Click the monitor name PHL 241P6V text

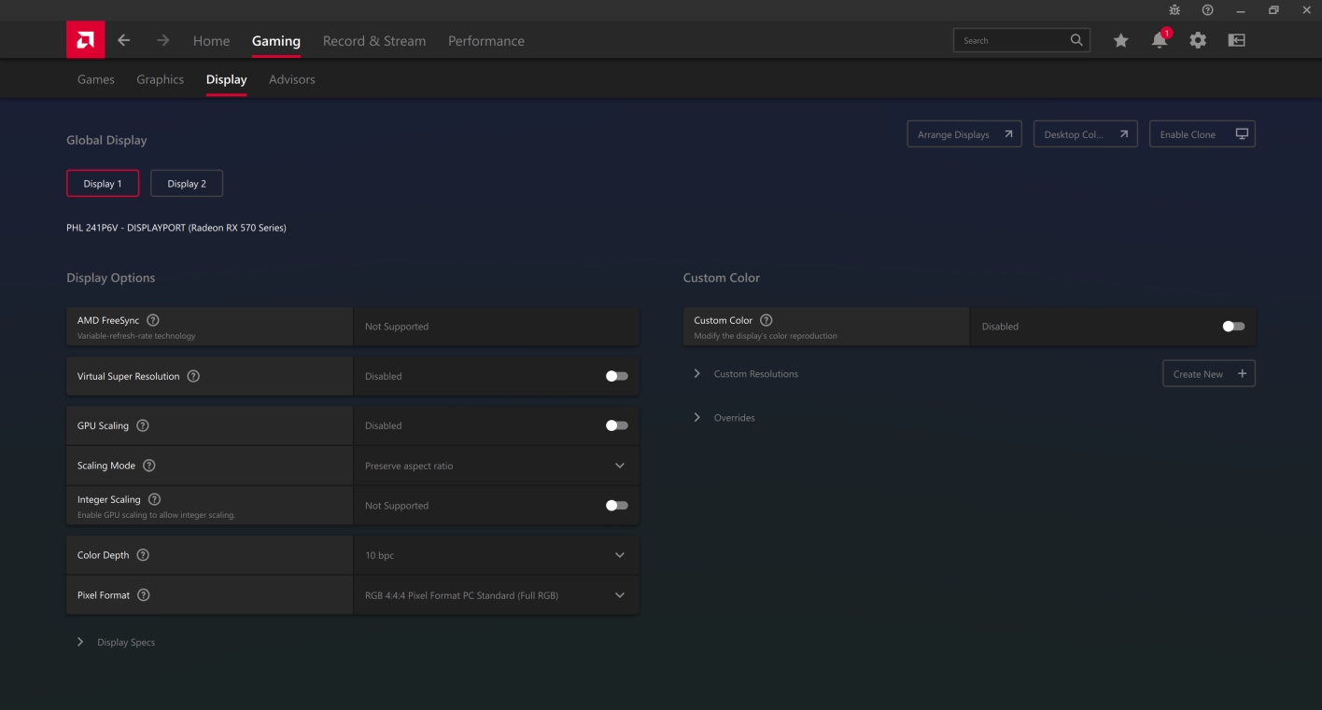(x=176, y=228)
